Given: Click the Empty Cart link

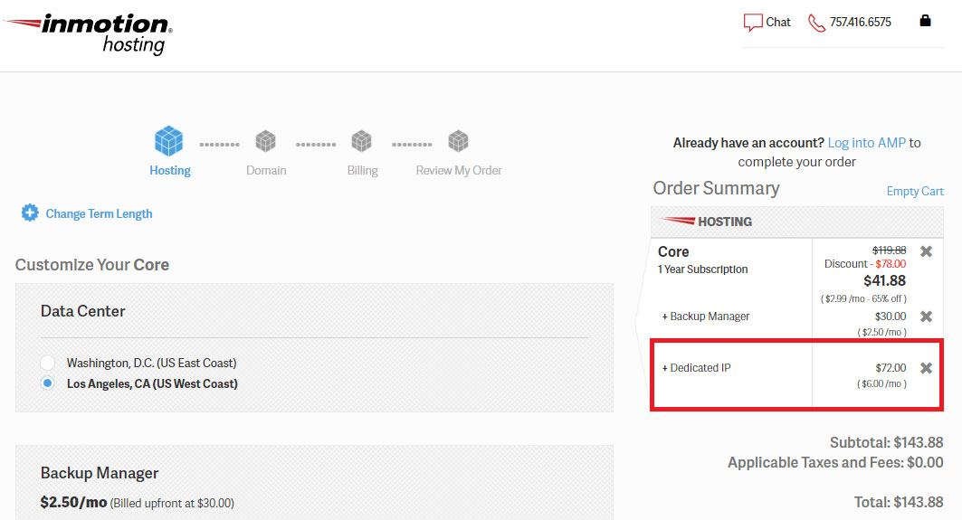Looking at the screenshot, I should coord(915,192).
